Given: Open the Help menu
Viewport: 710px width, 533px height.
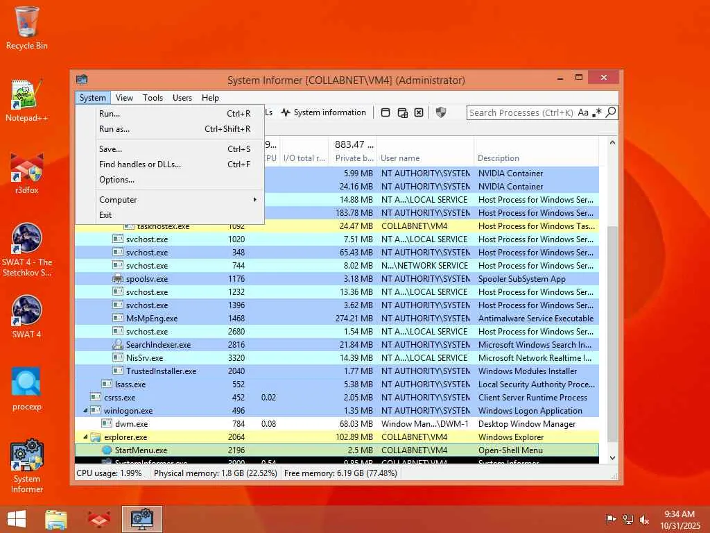Looking at the screenshot, I should click(210, 98).
